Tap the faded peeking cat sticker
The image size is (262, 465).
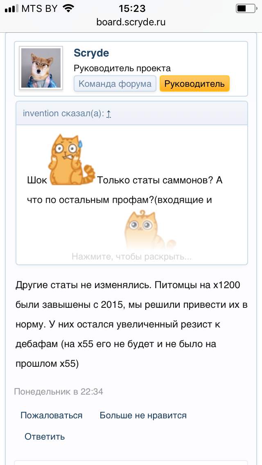pyautogui.click(x=140, y=229)
